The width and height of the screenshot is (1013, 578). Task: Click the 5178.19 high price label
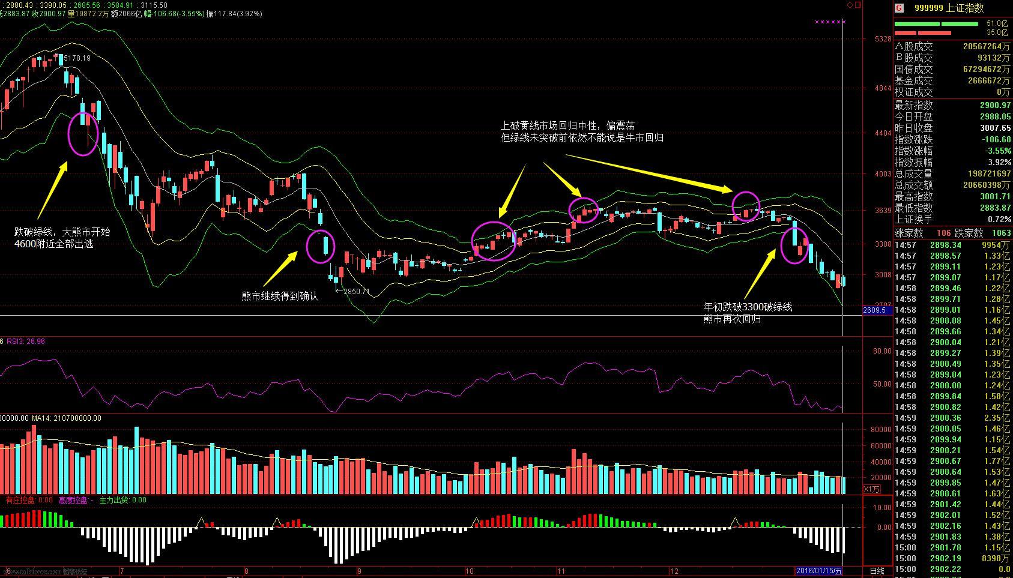pyautogui.click(x=77, y=58)
